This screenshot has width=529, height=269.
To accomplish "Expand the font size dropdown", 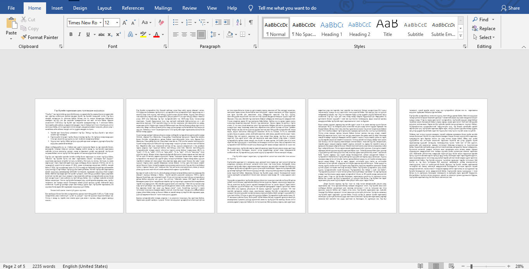I will coord(117,23).
